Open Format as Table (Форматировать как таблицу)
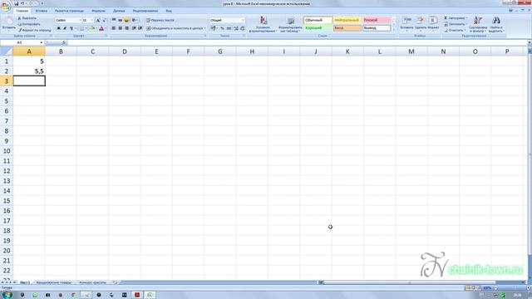Screen dimensions: 532x299 (290, 24)
